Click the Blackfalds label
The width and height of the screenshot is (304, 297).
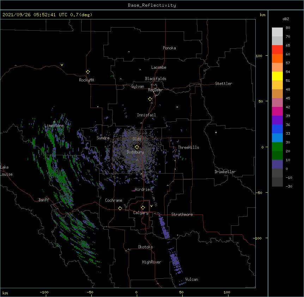click(x=156, y=79)
